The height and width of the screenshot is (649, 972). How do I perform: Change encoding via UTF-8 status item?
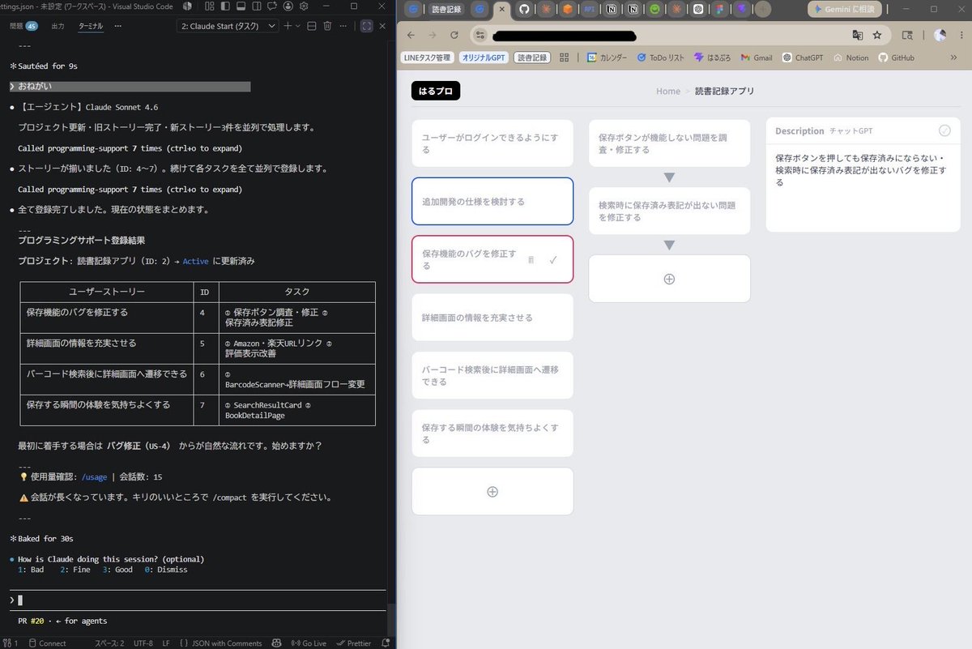[x=143, y=643]
